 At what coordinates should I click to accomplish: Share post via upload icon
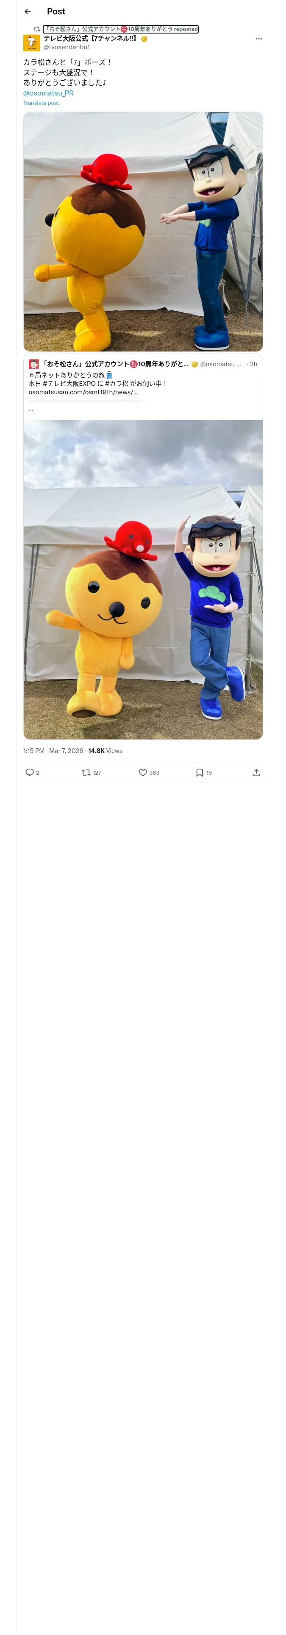pyautogui.click(x=256, y=773)
